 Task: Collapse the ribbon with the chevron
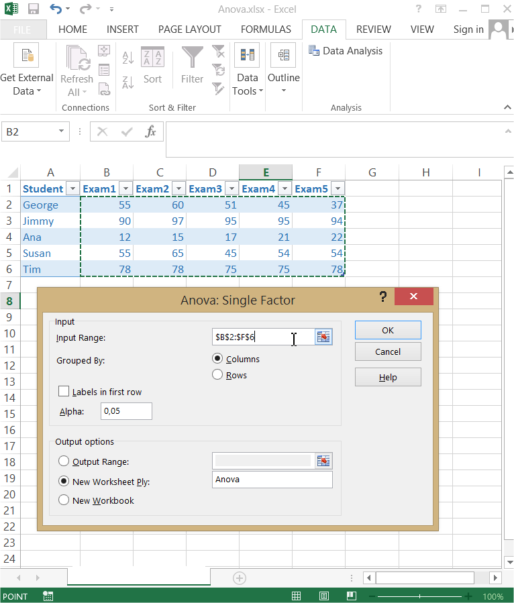[507, 107]
